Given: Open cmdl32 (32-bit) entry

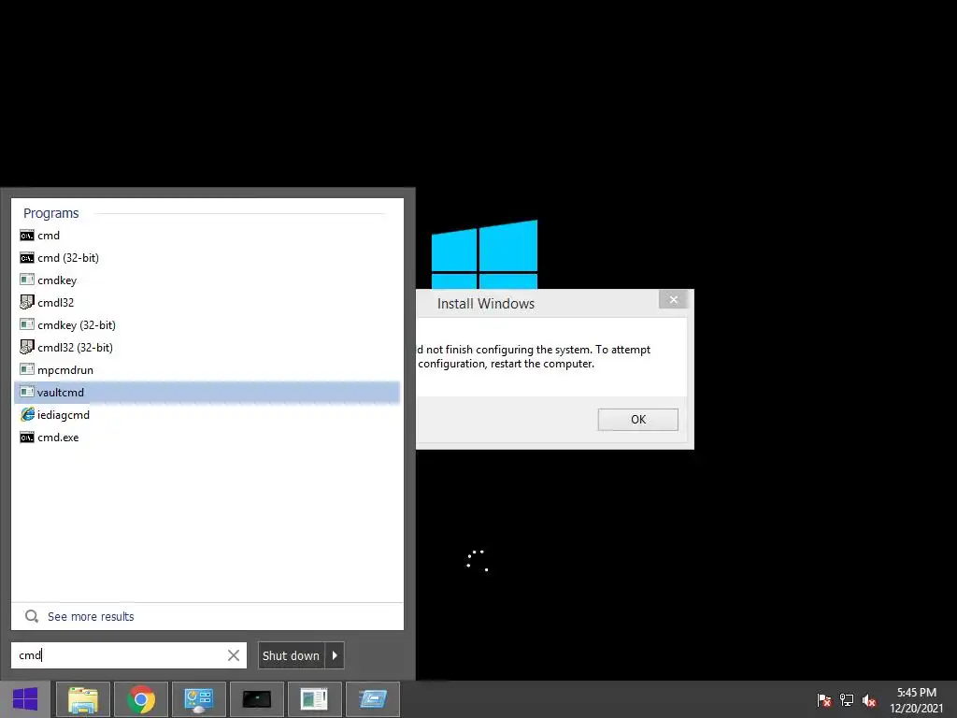Looking at the screenshot, I should point(207,348).
